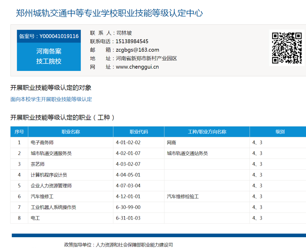
Task: Click the 工种/职业方向名称 column header
Action: (x=207, y=132)
